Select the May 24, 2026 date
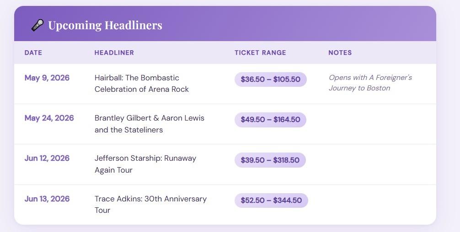Viewport: 460px width, 232px height. tap(49, 118)
